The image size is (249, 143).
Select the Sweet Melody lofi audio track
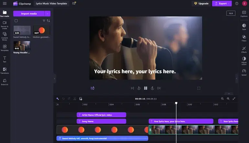point(102,138)
